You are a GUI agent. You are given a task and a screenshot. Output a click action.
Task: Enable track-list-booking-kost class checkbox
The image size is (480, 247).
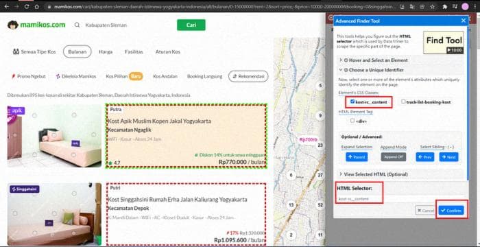coord(403,102)
